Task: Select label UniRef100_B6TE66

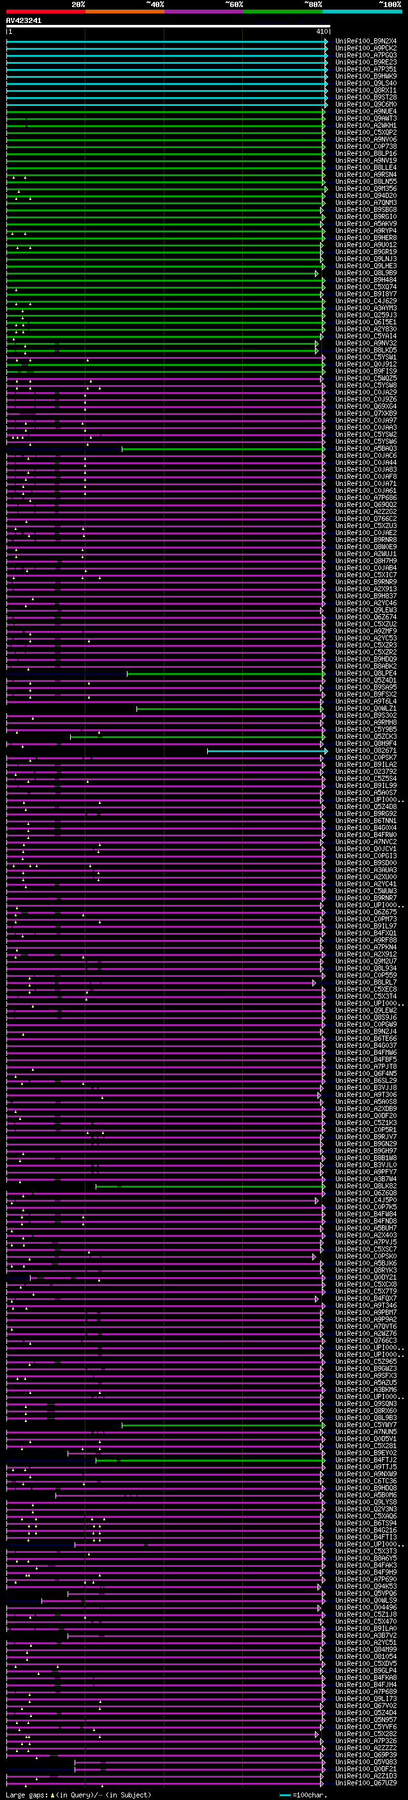Action: [x=366, y=1039]
